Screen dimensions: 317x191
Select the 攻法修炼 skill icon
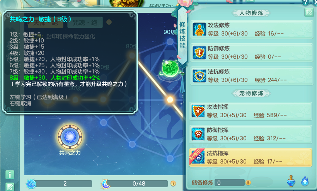coord(199,29)
